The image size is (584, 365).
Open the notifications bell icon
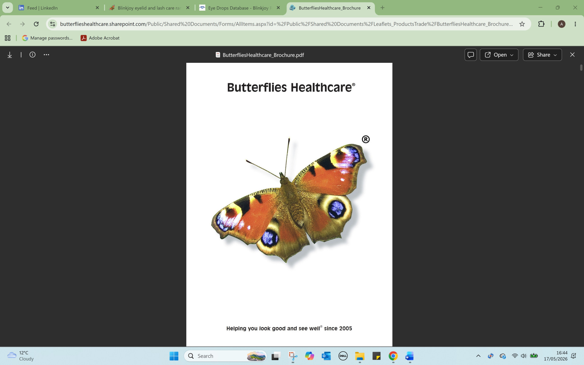[x=573, y=356]
